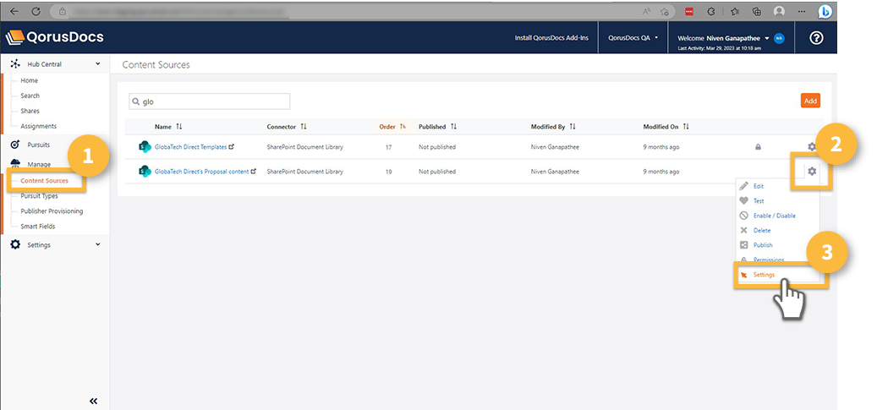Choose Settings in the context menu
Image resolution: width=877 pixels, height=410 pixels.
click(x=764, y=275)
